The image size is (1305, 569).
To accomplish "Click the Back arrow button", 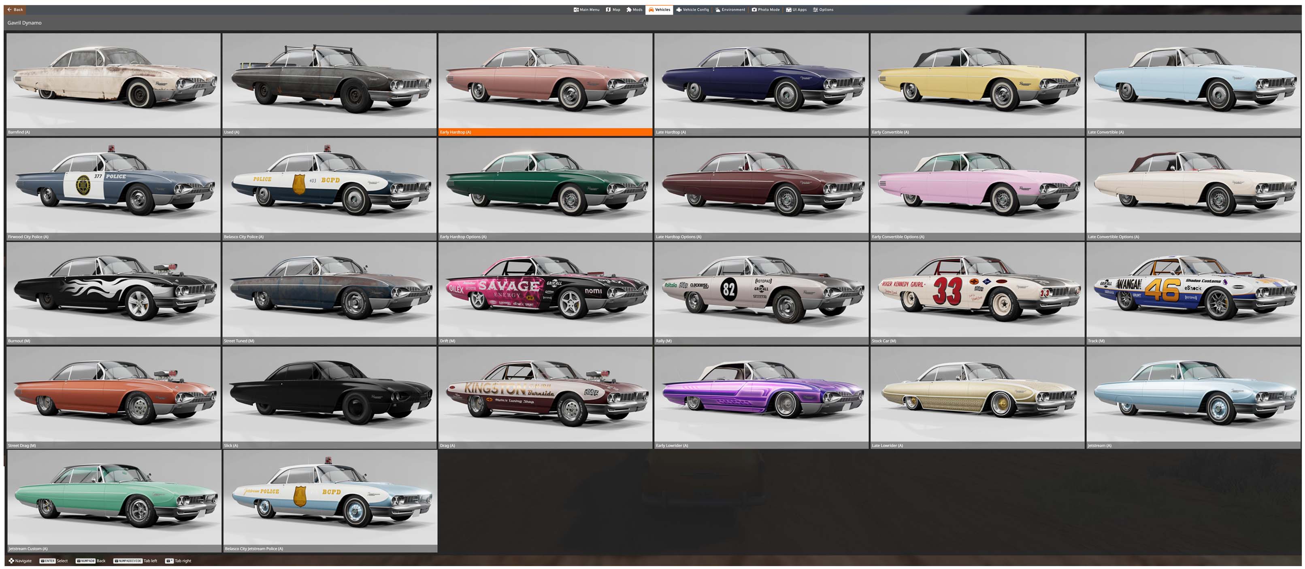I will coord(15,10).
